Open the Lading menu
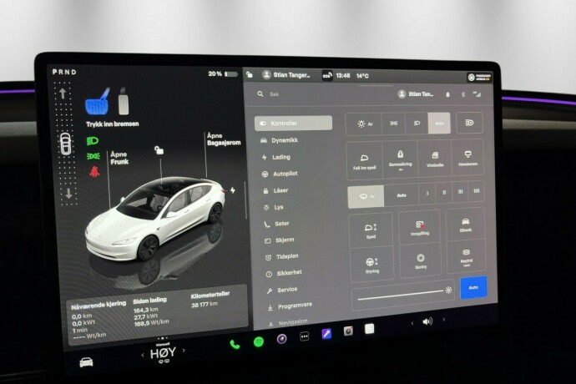 276,157
